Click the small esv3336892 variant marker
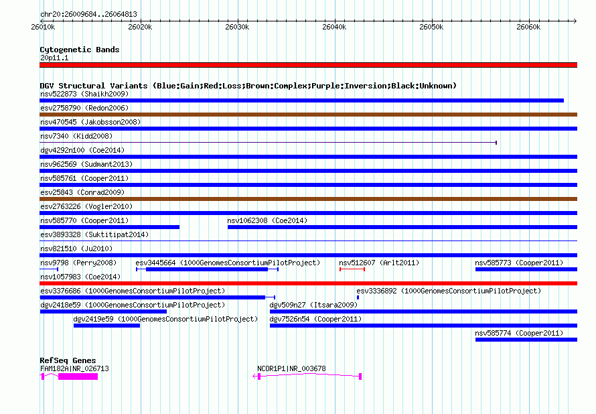The image size is (596, 414). coord(358,297)
